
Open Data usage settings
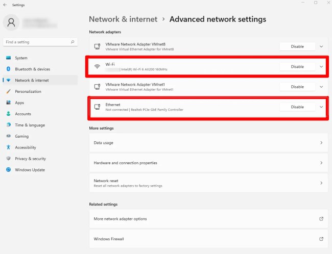click(208, 143)
